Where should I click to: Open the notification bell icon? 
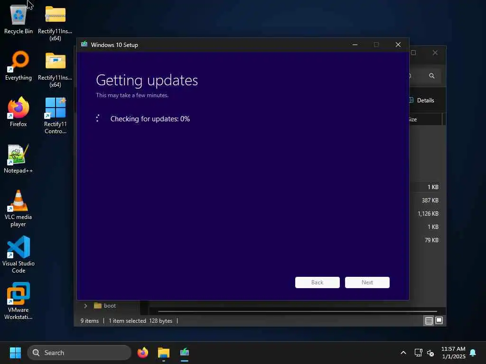[x=473, y=353]
